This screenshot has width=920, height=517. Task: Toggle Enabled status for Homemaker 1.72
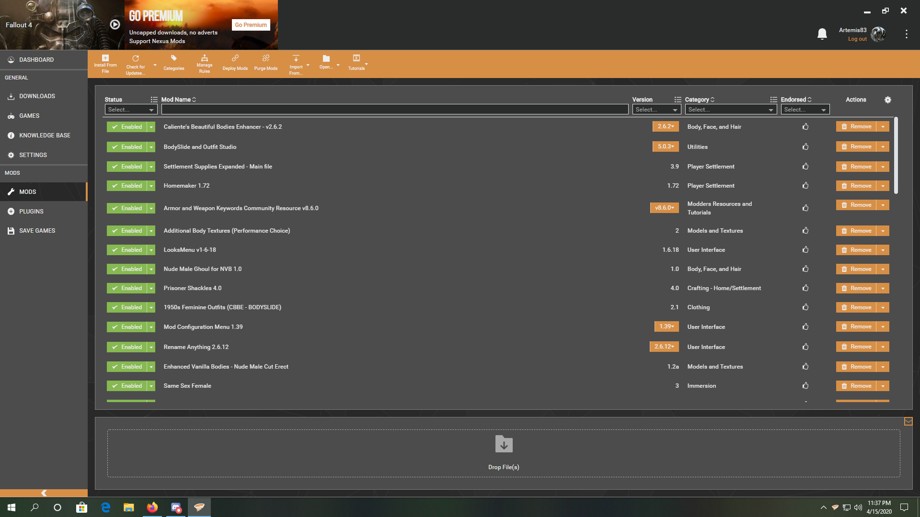click(127, 186)
